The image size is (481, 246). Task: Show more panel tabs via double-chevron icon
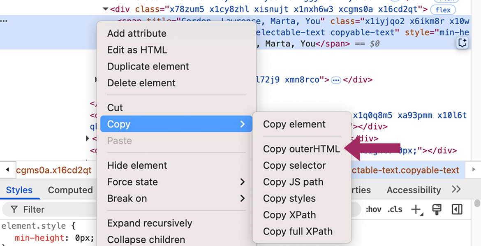tap(456, 190)
